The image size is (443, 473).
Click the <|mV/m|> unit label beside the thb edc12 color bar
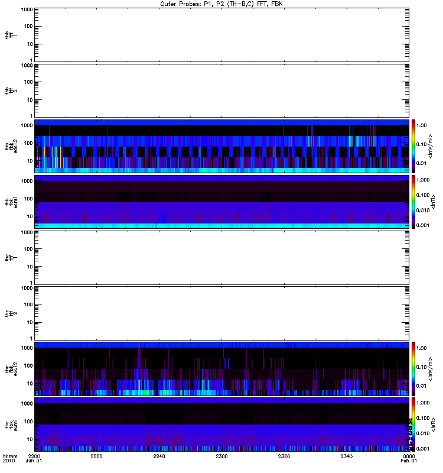(x=431, y=146)
